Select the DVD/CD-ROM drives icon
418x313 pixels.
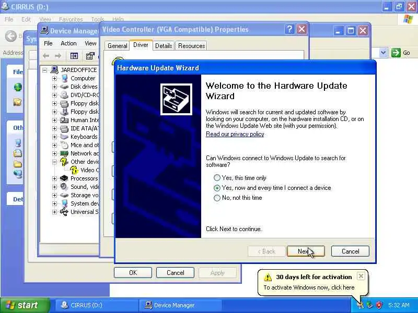pyautogui.click(x=64, y=95)
